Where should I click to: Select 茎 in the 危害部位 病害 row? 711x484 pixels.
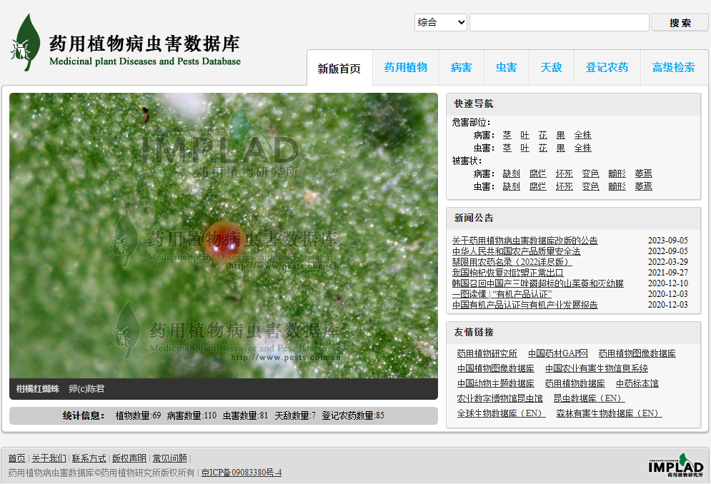click(x=507, y=135)
